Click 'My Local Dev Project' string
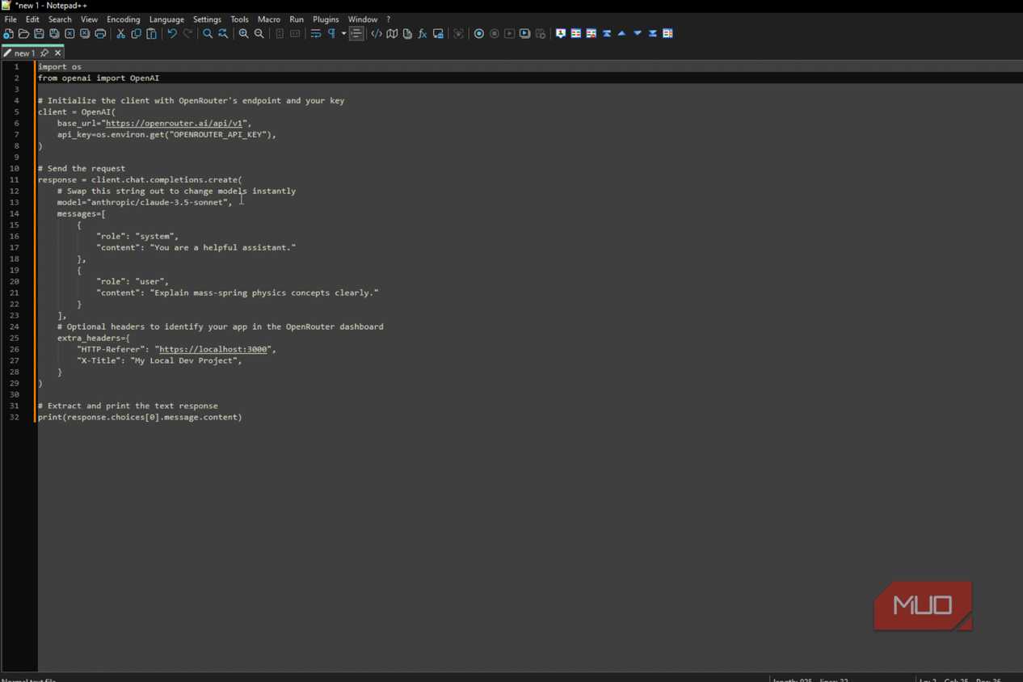The width and height of the screenshot is (1023, 682). (183, 361)
